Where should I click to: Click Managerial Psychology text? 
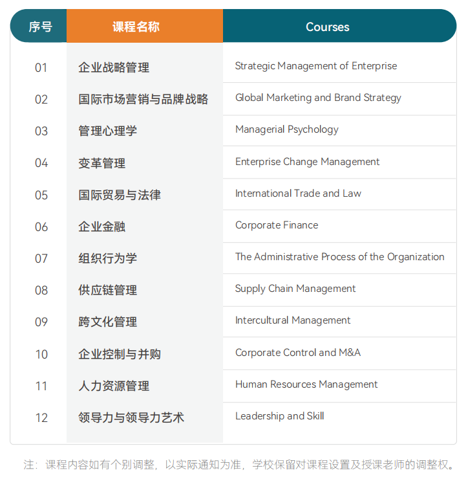pos(287,129)
